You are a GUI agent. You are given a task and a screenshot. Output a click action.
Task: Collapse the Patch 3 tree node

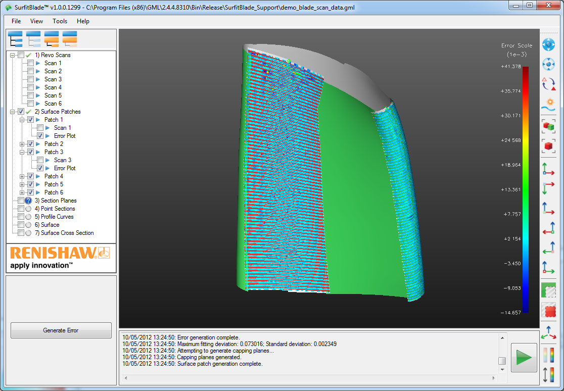(22, 152)
